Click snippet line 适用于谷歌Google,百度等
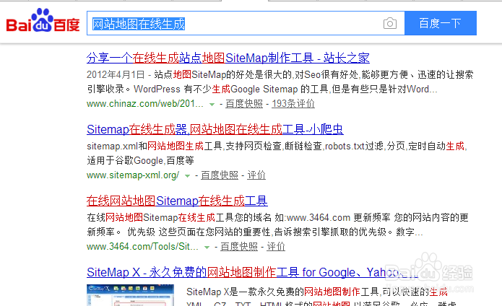502x306 pixels. [141, 160]
